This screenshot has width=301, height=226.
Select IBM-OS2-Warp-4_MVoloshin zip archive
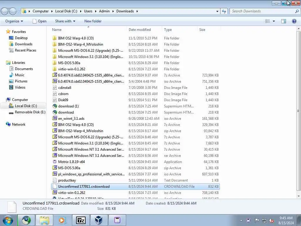point(135,131)
